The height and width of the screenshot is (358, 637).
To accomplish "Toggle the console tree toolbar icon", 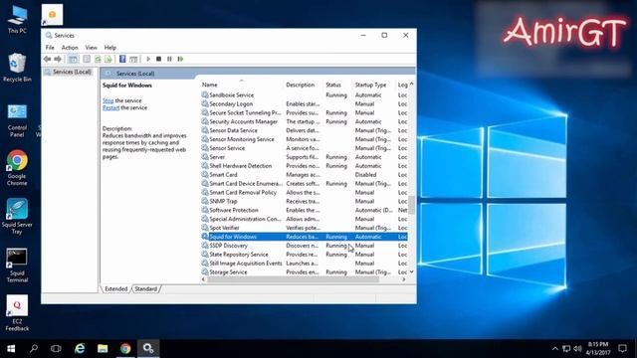I will point(73,59).
